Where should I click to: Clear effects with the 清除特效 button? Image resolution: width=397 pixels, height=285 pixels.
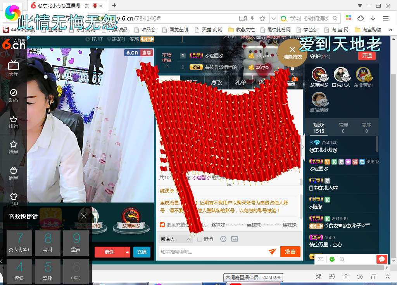292,53
